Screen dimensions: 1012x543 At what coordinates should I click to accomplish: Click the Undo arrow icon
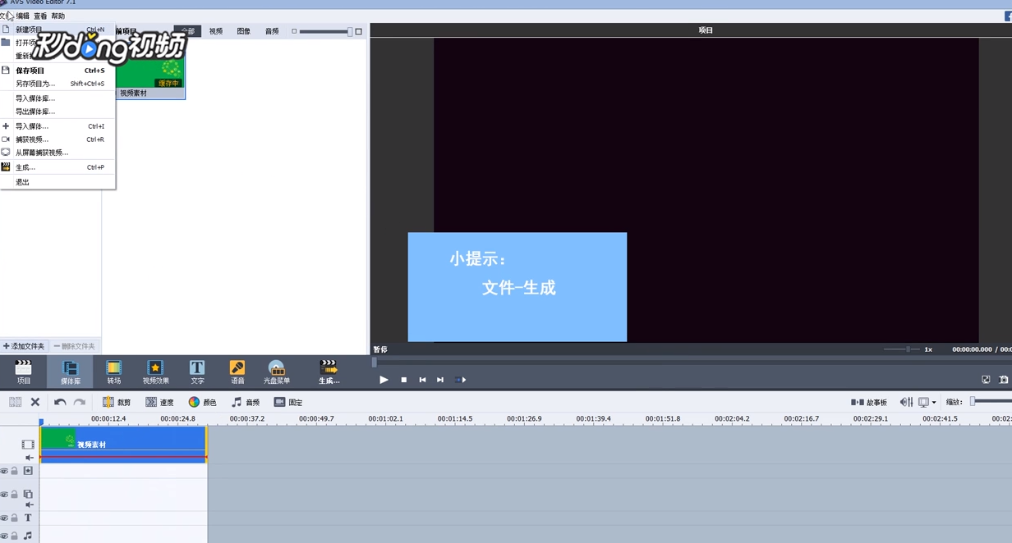click(58, 402)
